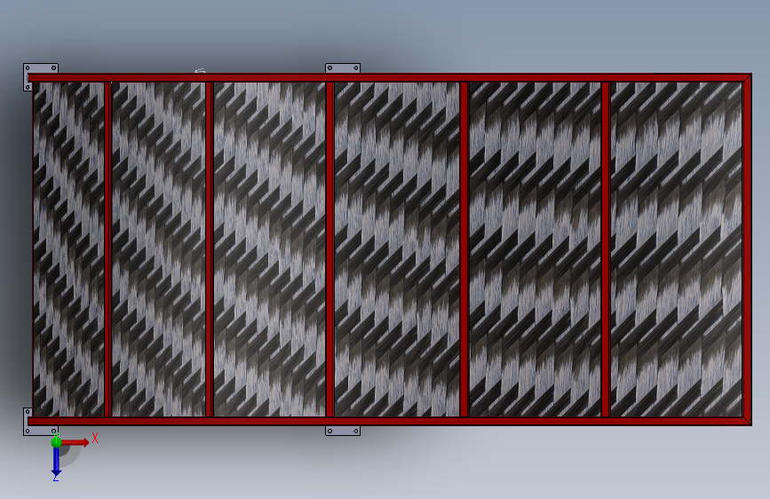Select the first red vertical divider from left
Image resolution: width=770 pixels, height=499 pixels.
(108, 249)
